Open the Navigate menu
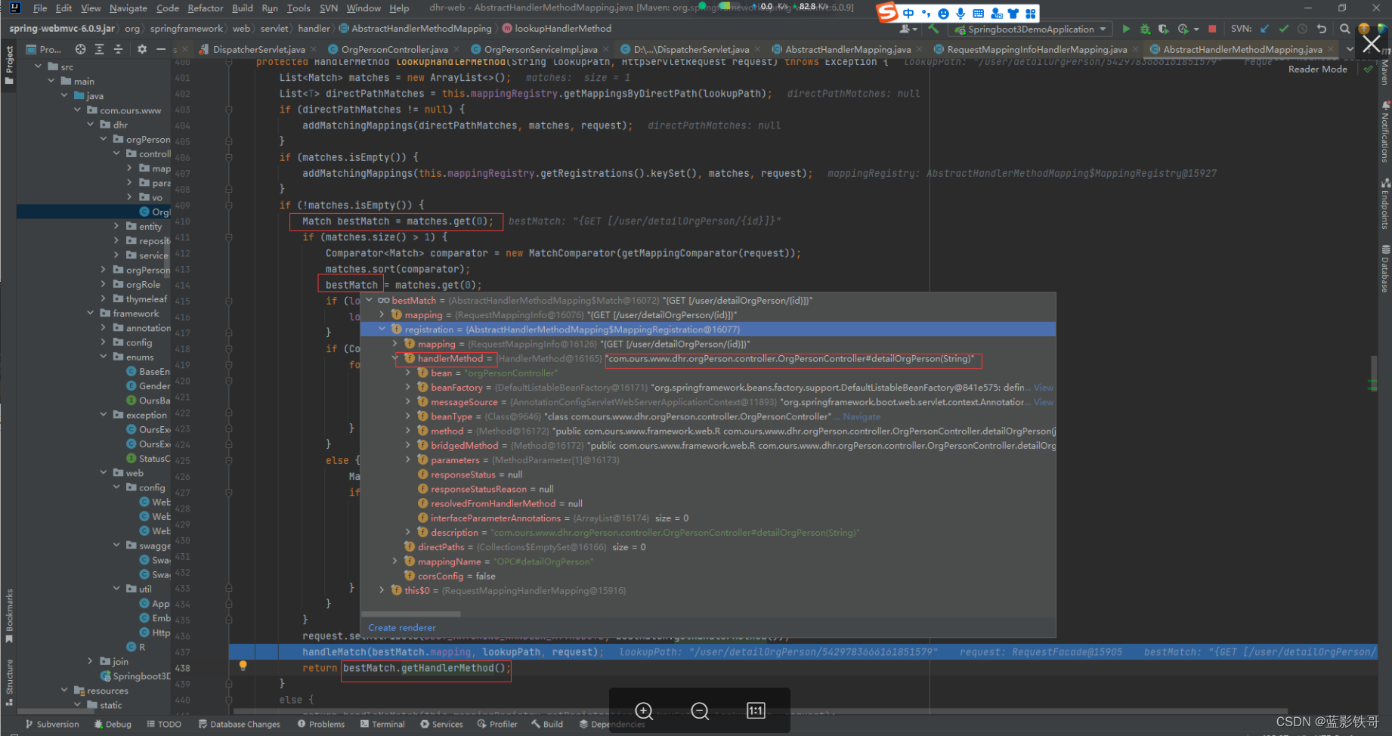1392x736 pixels. (128, 8)
